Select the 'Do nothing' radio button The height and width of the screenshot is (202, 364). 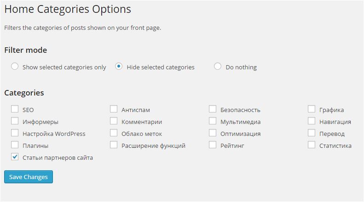coord(218,67)
